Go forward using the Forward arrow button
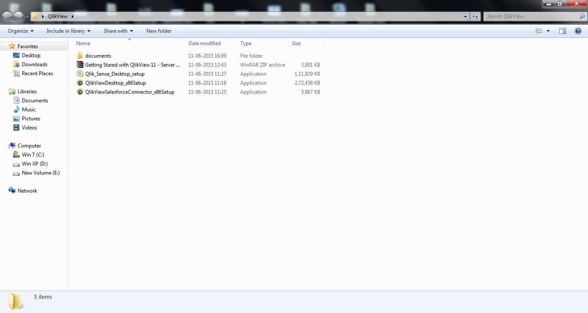Viewport: 588px width, 313px height. (x=19, y=16)
